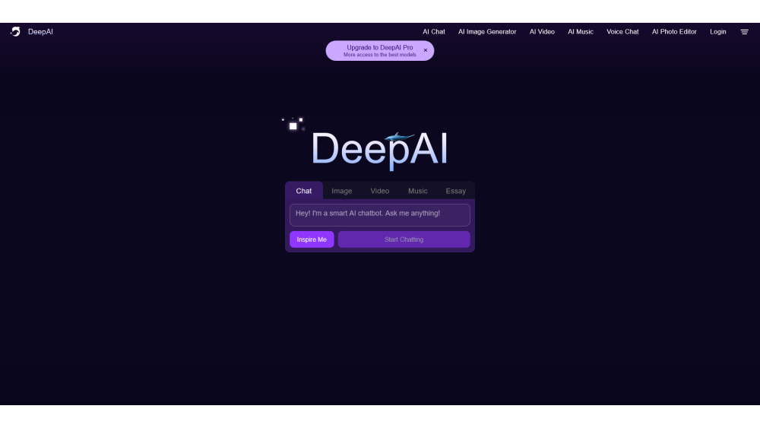The image size is (760, 428).
Task: Open AI Chat from the top navigation
Action: coord(434,31)
